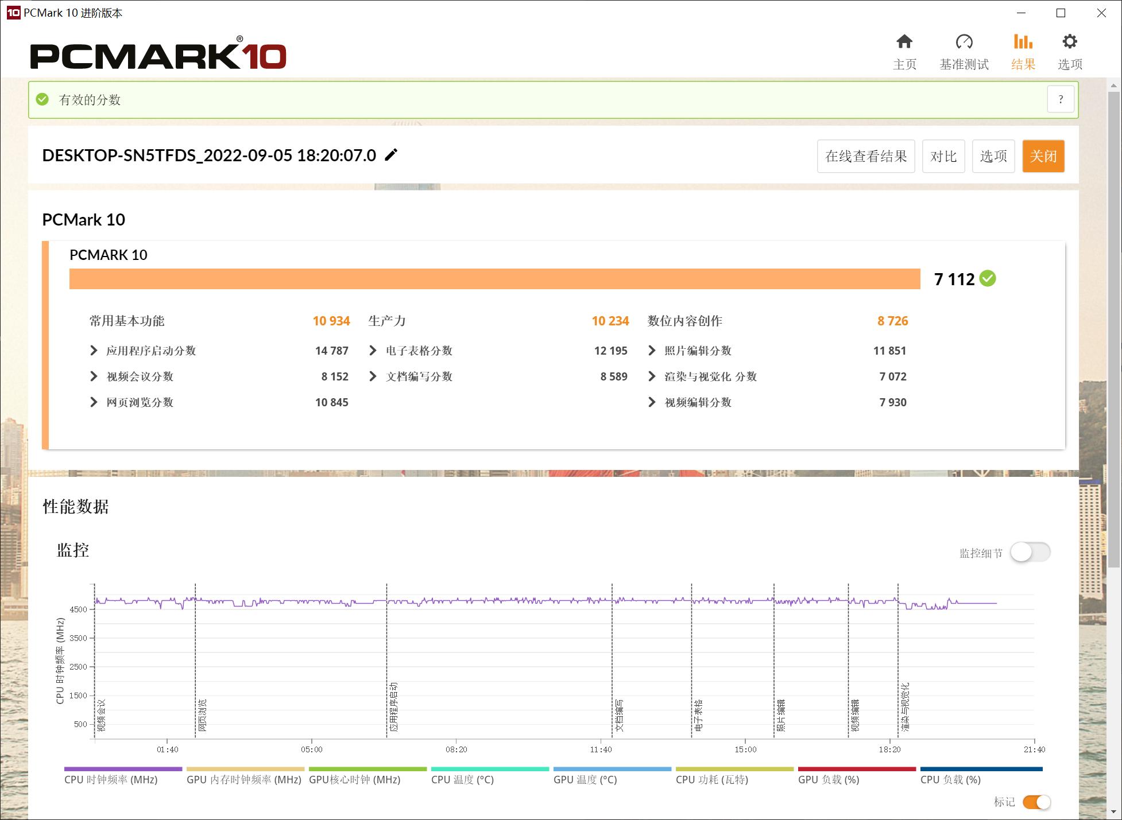Enable the 监控细节 monitoring details toggle
This screenshot has height=820, width=1122.
coord(1031,551)
